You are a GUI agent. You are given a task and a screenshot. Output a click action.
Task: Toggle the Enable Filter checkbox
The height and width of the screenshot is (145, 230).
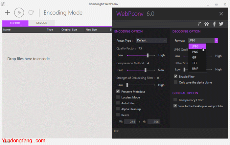point(175,76)
